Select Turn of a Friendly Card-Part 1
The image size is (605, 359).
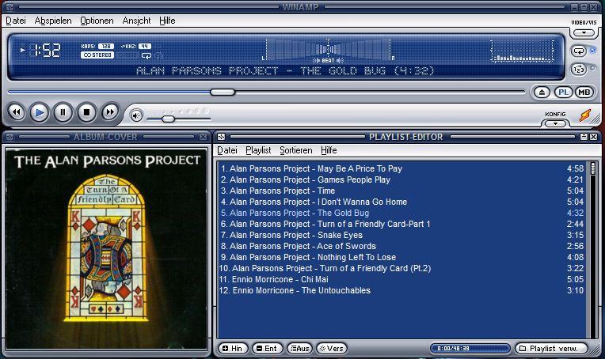(401, 225)
